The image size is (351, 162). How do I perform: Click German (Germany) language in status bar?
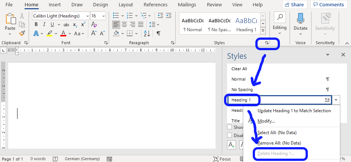(82, 159)
